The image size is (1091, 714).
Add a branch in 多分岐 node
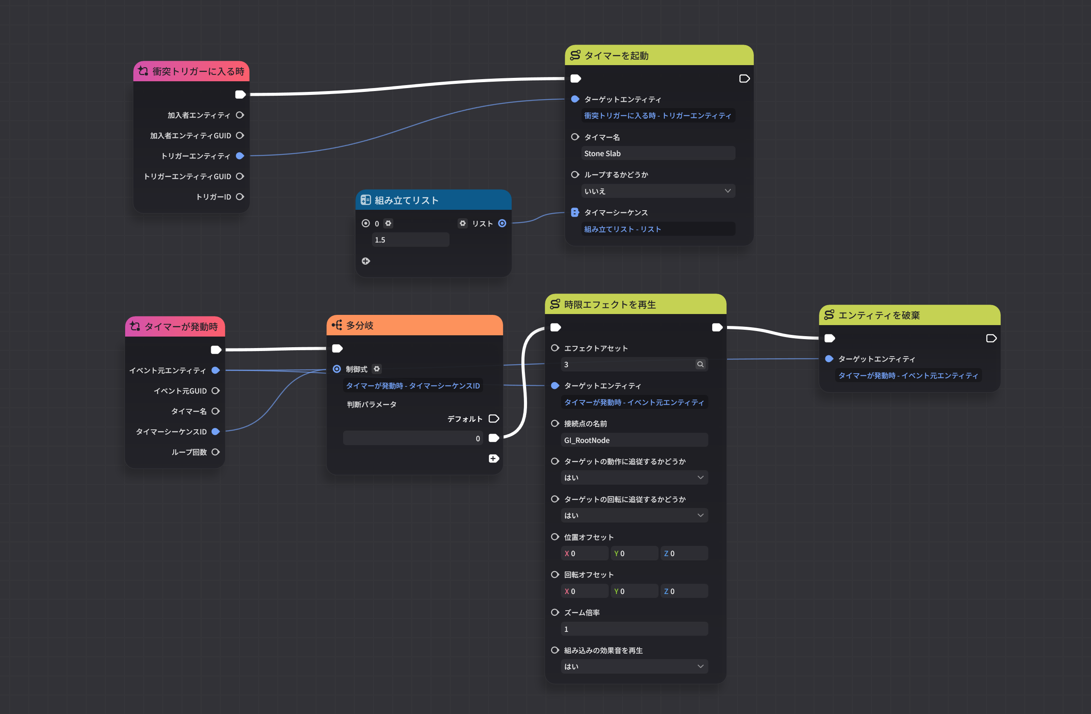(494, 459)
